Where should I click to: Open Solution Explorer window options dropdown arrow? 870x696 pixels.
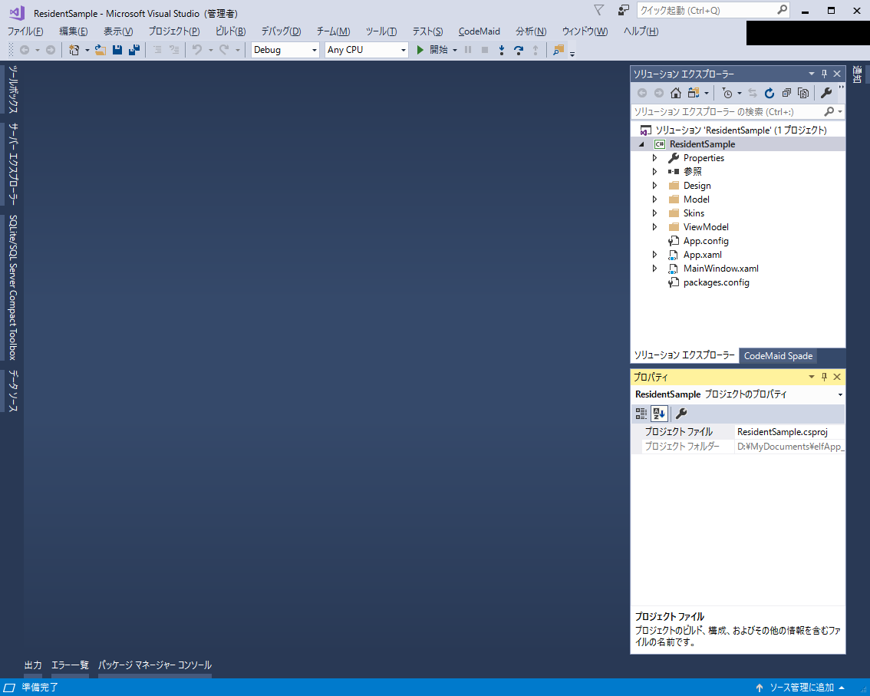[811, 74]
